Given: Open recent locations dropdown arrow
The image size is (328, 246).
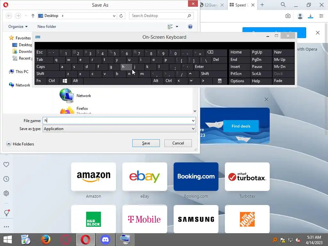Looking at the screenshot, I should 26,16.
